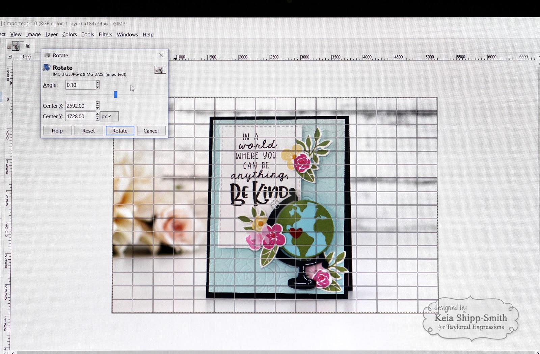This screenshot has height=354, width=540.
Task: Apply rotation with the Rotate button
Action: click(x=120, y=131)
